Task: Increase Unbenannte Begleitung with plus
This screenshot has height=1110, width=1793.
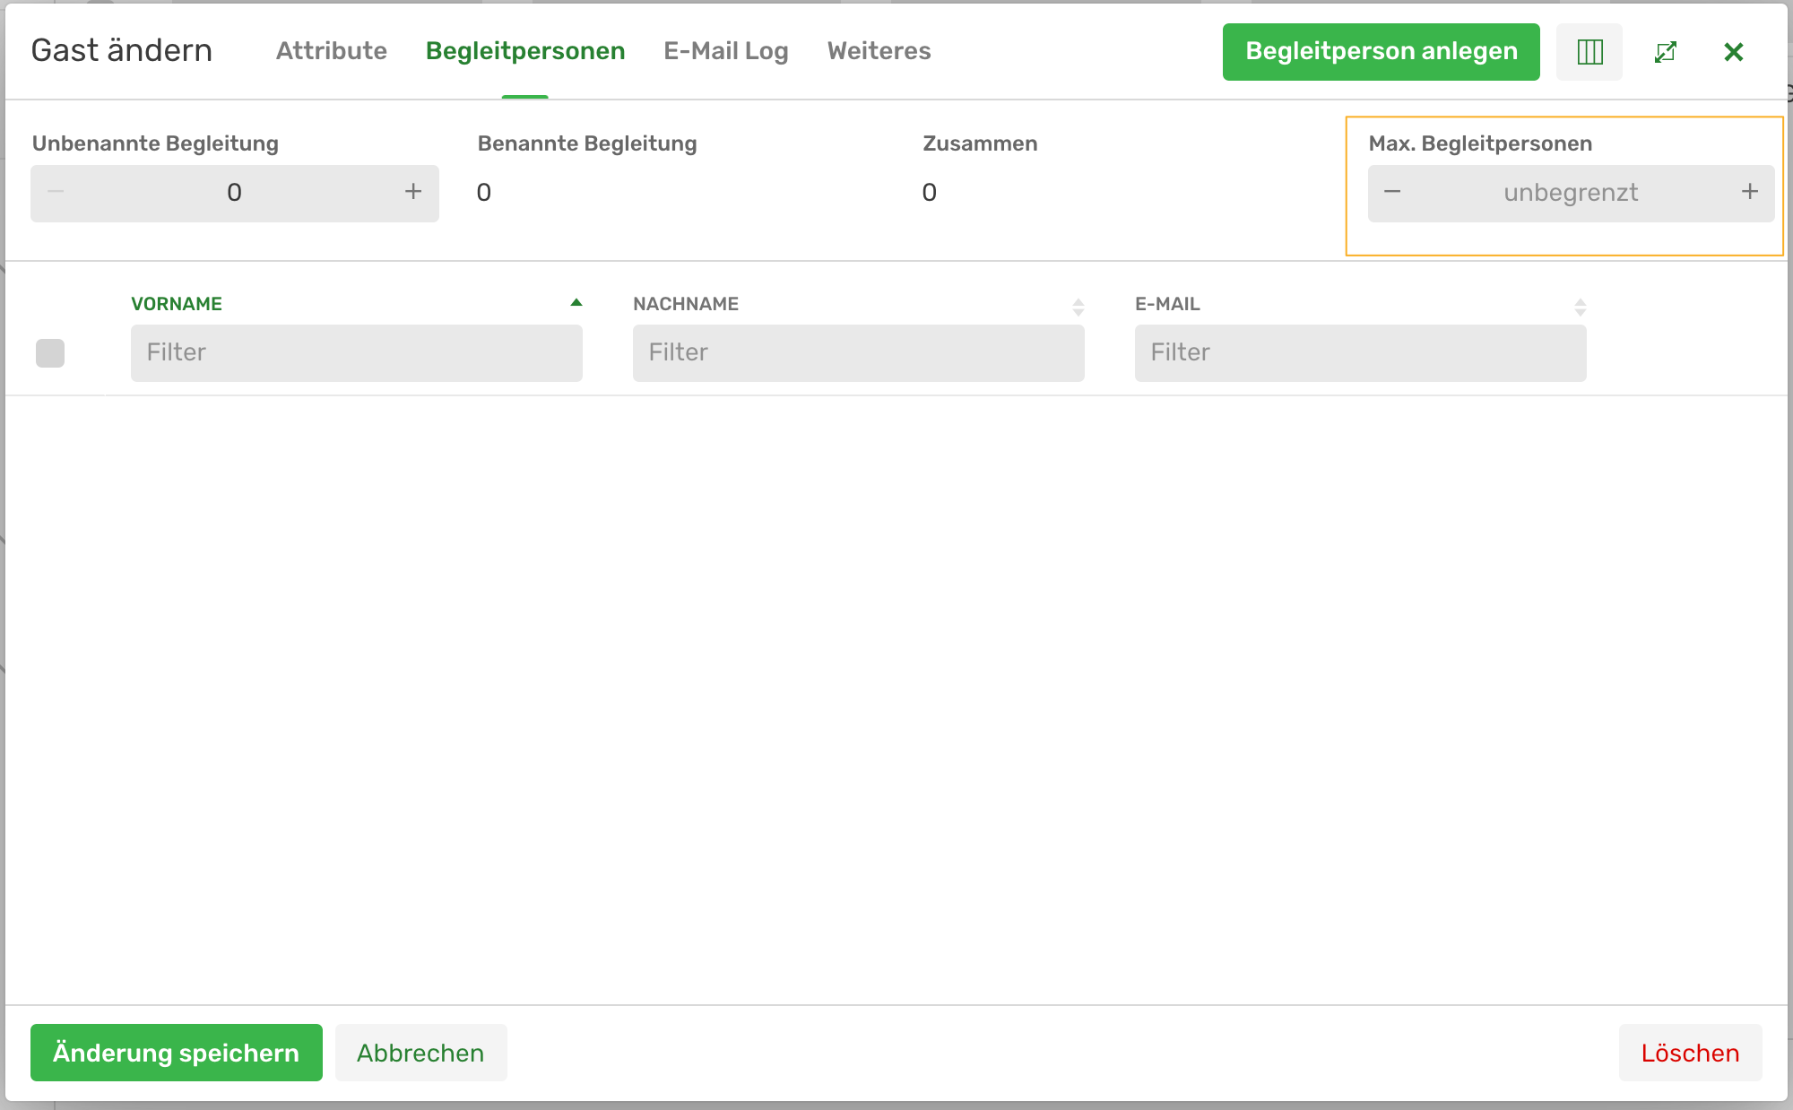Action: pos(412,192)
